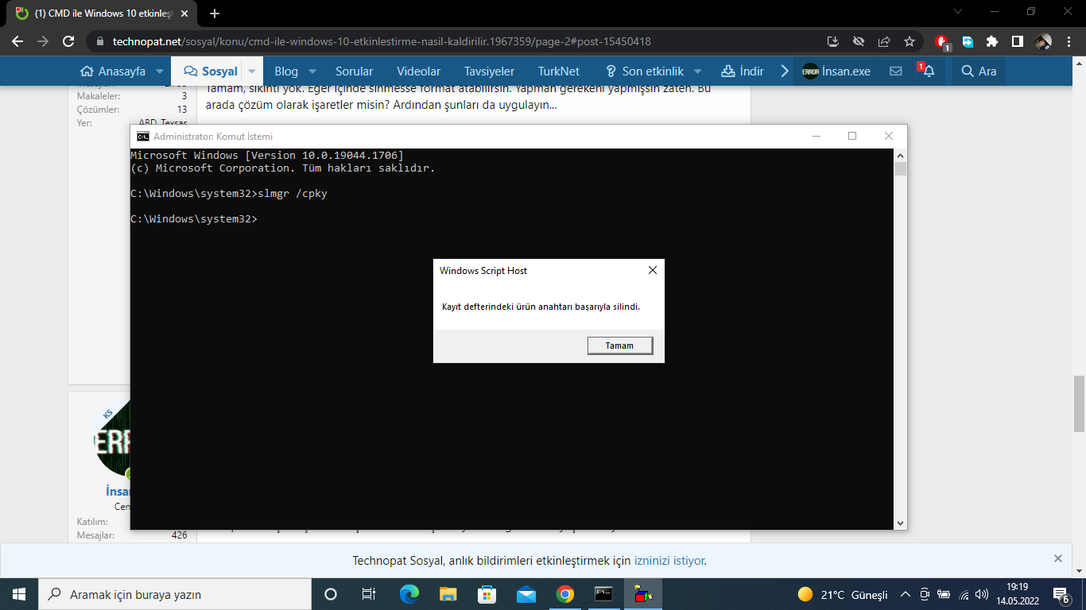Expand the Anasayfa dropdown arrow
This screenshot has width=1086, height=610.
point(159,71)
